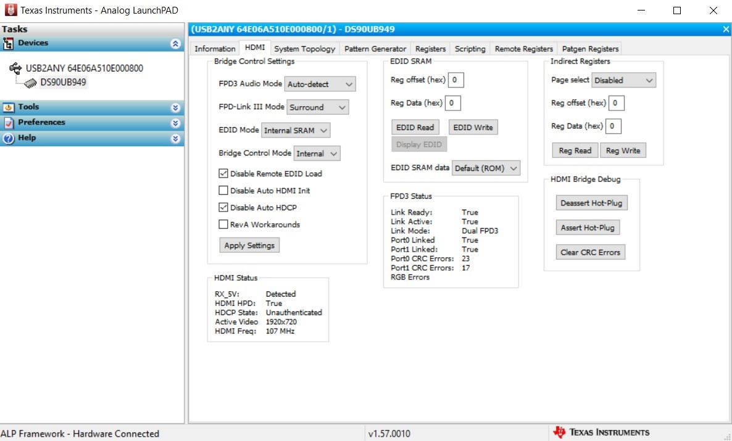Screen dimensions: 732x441
Task: Click Indirect Registers Reg Read button
Action: pyautogui.click(x=575, y=150)
